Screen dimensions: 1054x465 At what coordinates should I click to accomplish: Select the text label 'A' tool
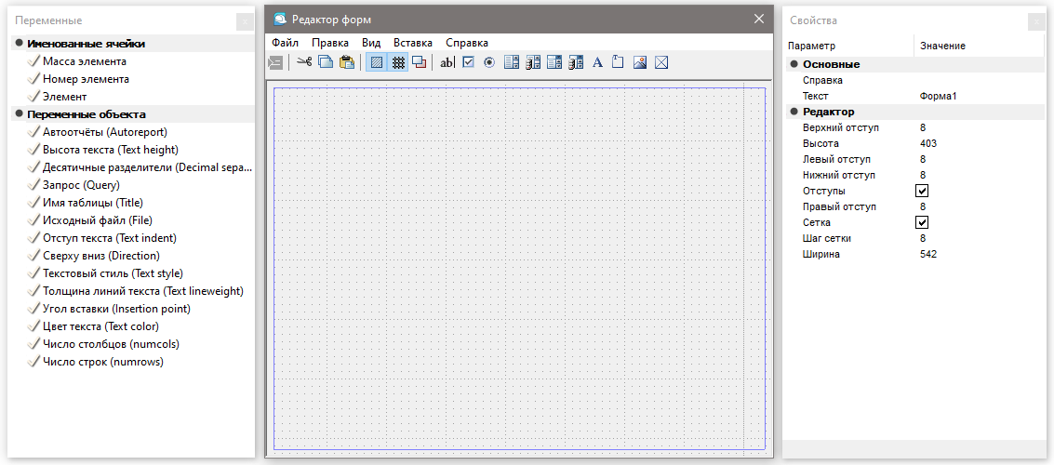pyautogui.click(x=597, y=62)
